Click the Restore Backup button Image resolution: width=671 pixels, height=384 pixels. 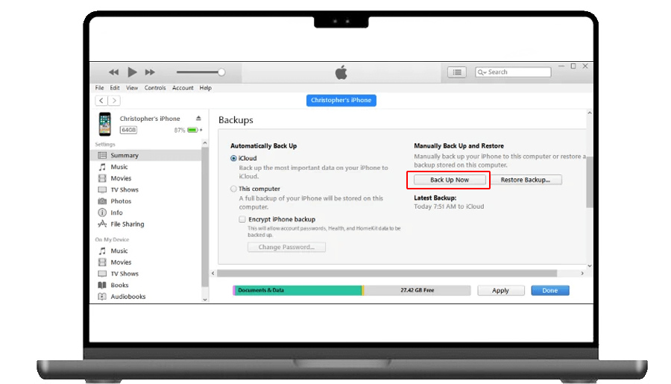[526, 180]
